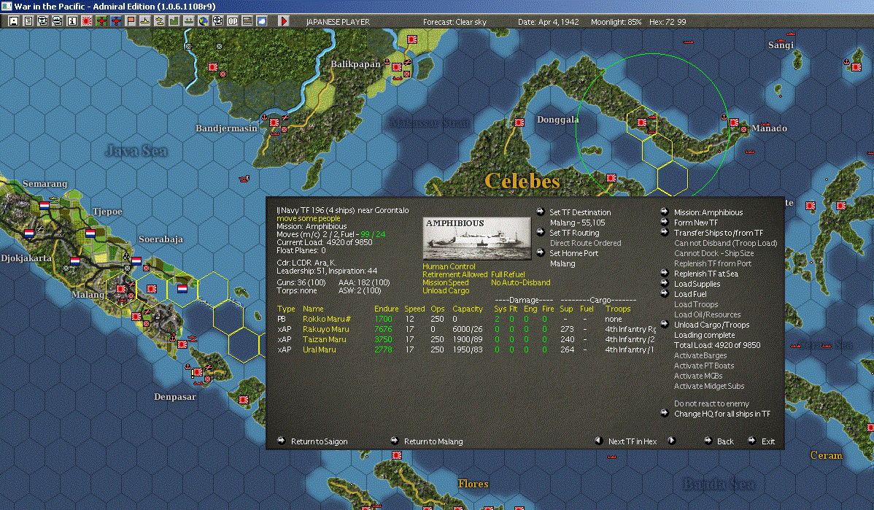Select Mission: Amphibious option
This screenshot has width=874, height=510.
click(x=708, y=212)
